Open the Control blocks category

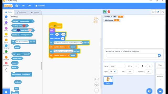point(6,41)
